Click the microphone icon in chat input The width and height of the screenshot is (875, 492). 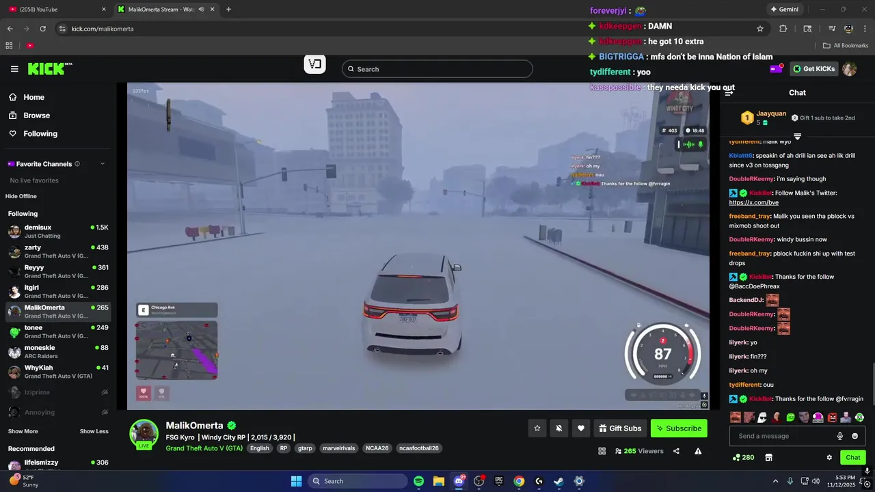pos(840,436)
